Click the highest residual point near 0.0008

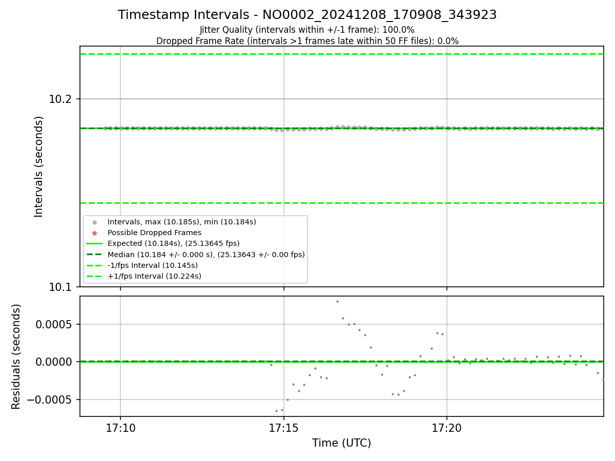coord(337,301)
